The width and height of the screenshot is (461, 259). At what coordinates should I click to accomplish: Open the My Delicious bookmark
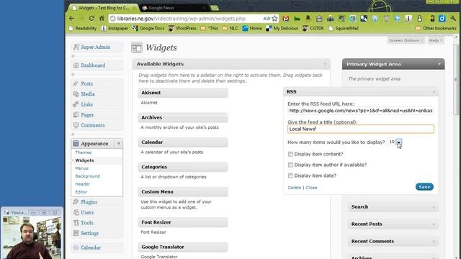coord(282,28)
